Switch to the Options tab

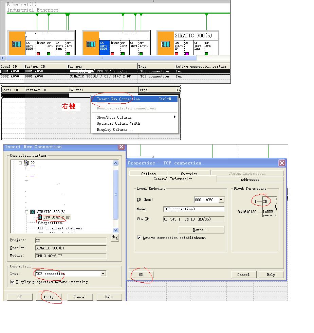(148, 174)
